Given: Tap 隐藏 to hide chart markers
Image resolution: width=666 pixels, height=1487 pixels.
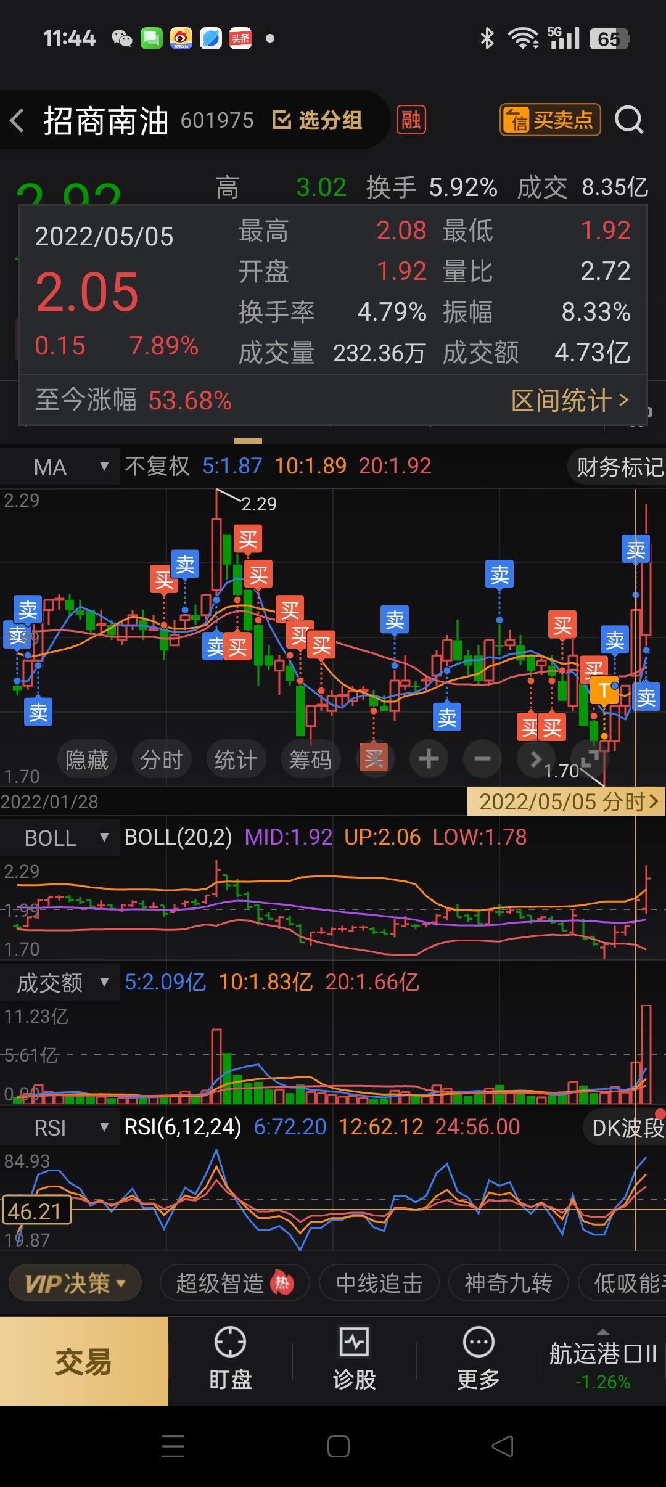Looking at the screenshot, I should pos(87,759).
